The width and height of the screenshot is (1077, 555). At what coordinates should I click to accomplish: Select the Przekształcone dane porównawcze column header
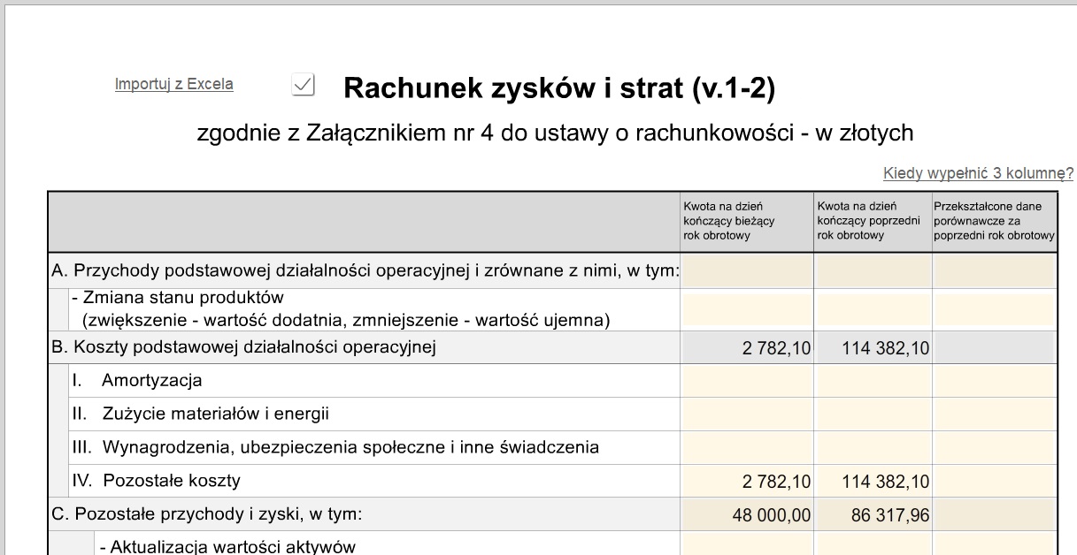pyautogui.click(x=995, y=221)
